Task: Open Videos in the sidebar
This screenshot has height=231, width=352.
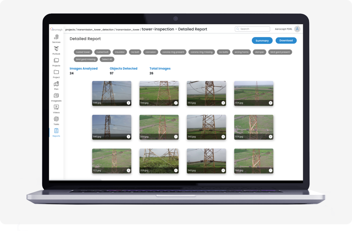Action: (56, 107)
